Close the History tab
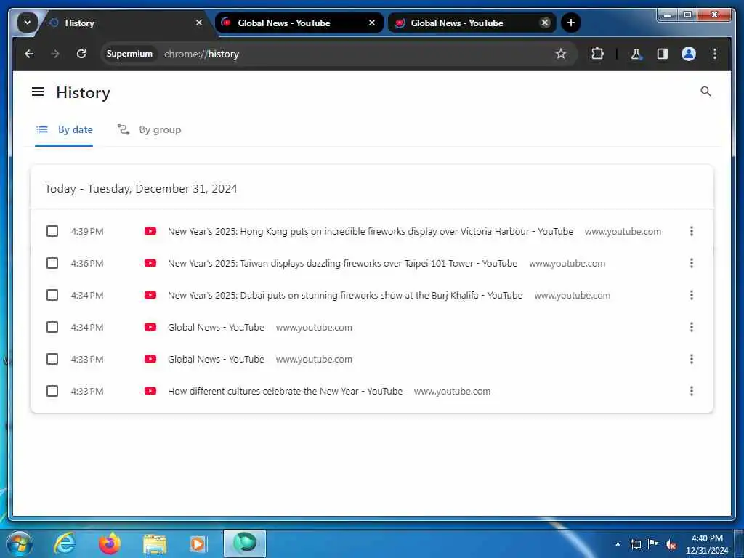This screenshot has height=558, width=744. coord(199,23)
